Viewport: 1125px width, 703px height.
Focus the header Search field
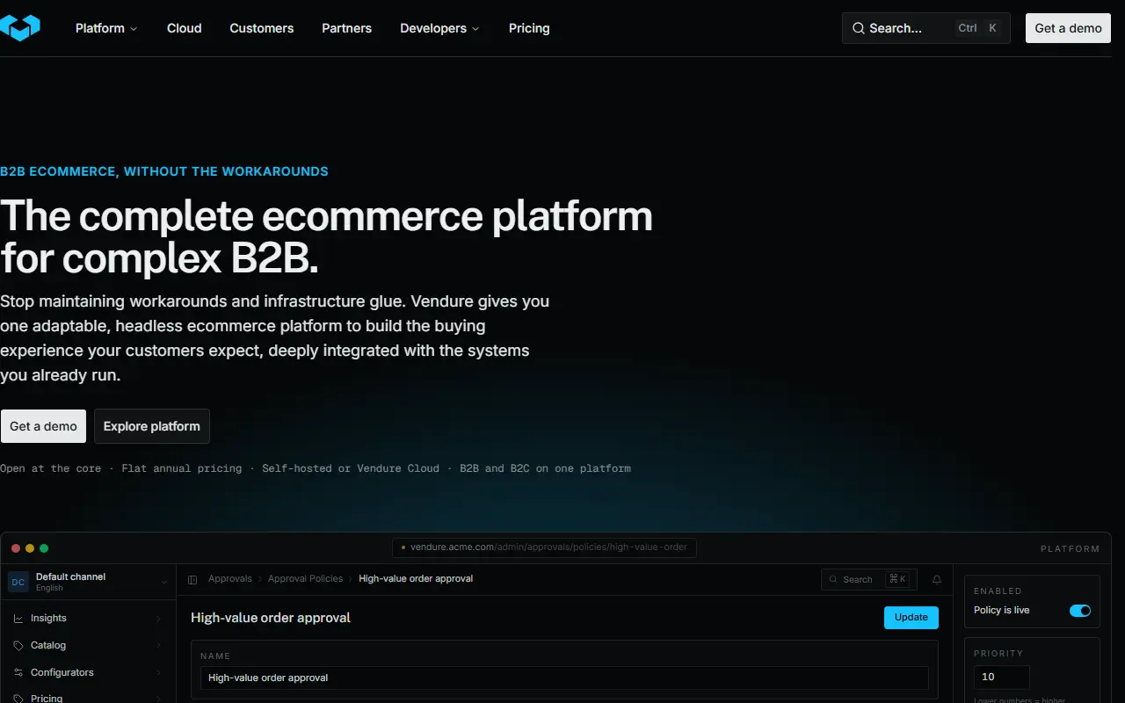pos(926,28)
